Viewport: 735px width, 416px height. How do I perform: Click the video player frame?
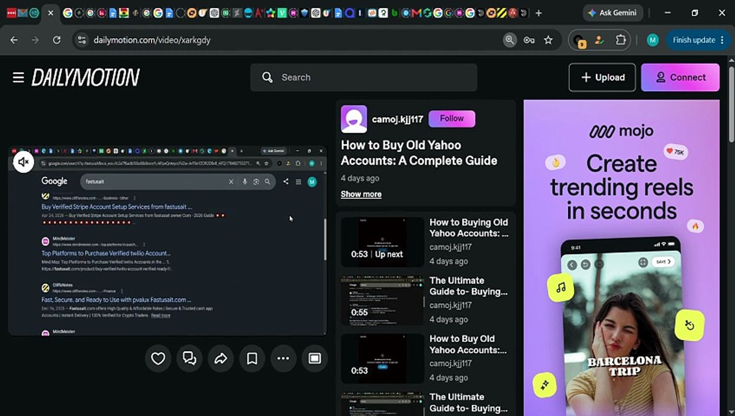pyautogui.click(x=168, y=240)
